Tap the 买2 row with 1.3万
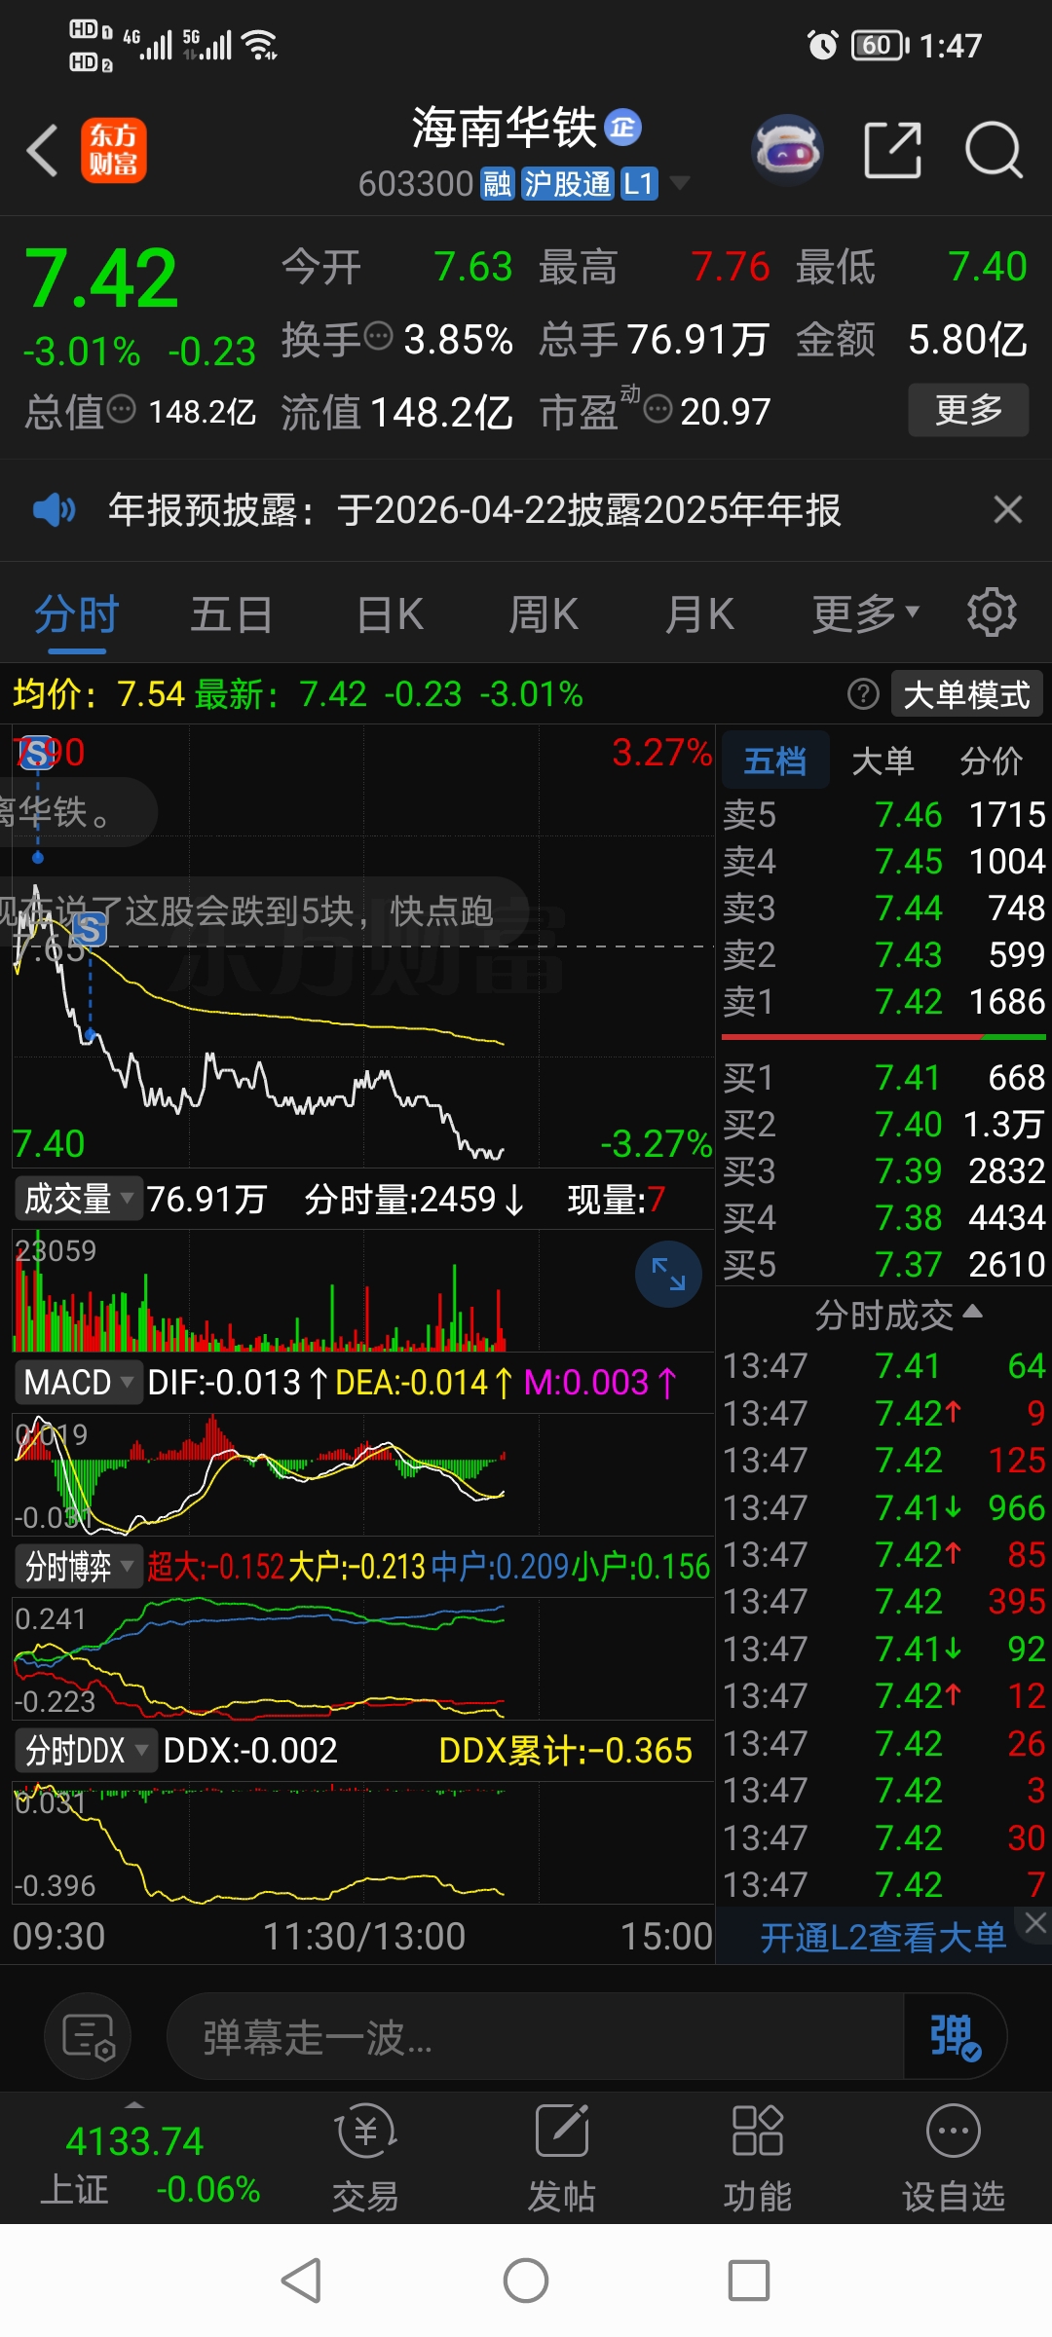Screen dimensions: 1052x2337 [x=883, y=1124]
